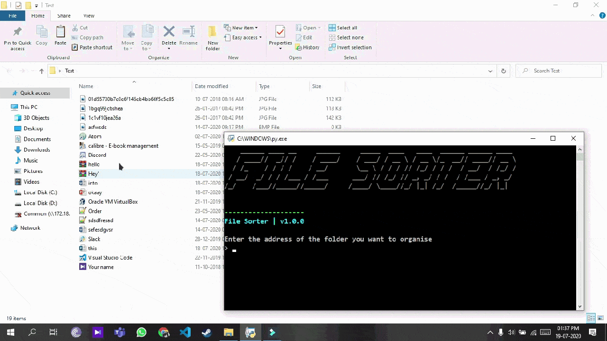Open taskbar Search
The width and height of the screenshot is (607, 341).
32,332
